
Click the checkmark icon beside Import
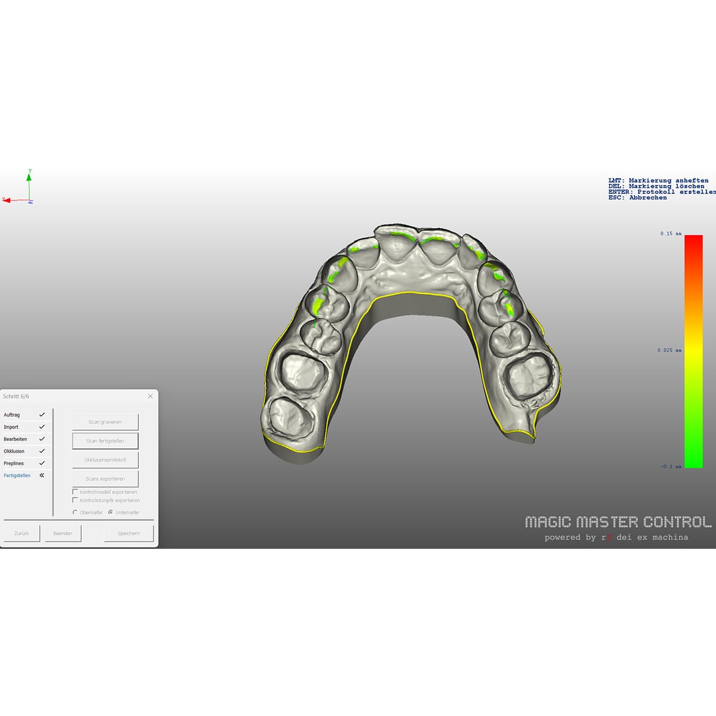[x=42, y=427]
